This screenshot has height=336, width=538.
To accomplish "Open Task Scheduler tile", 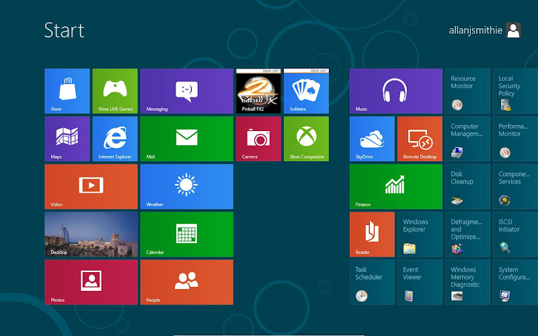I will tap(372, 282).
